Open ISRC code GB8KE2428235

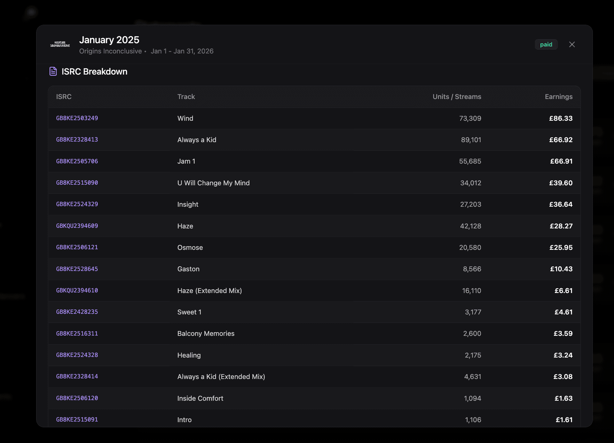point(77,312)
